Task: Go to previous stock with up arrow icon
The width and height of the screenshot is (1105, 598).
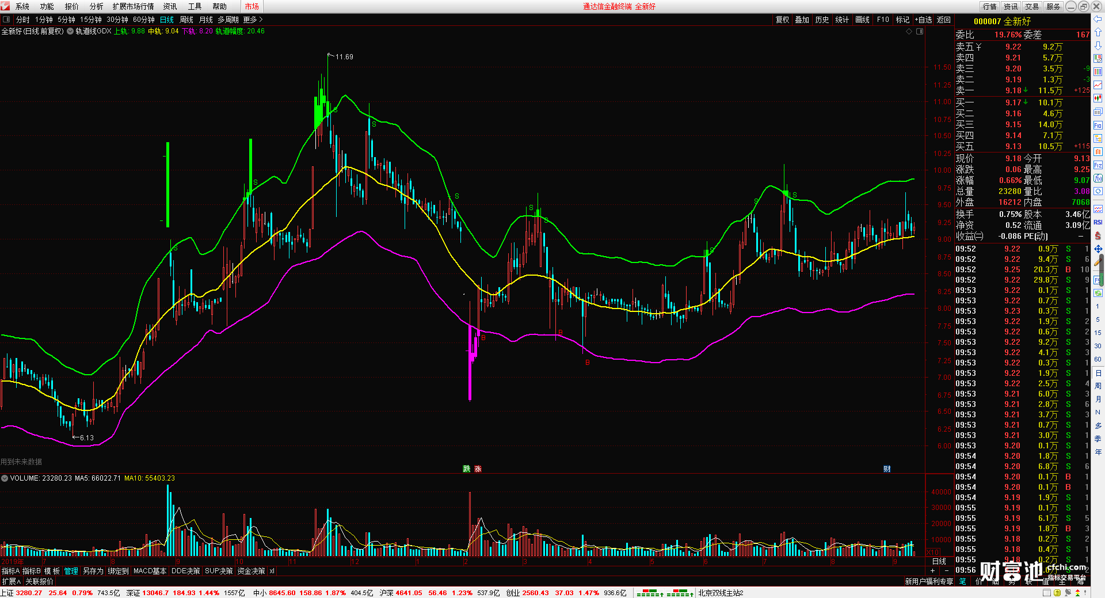Action: click(1098, 32)
